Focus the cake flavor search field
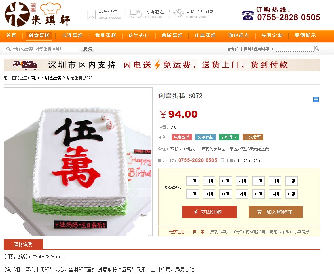334x274 pixels. (x=42, y=49)
